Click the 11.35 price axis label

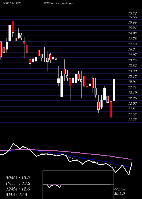click(132, 120)
